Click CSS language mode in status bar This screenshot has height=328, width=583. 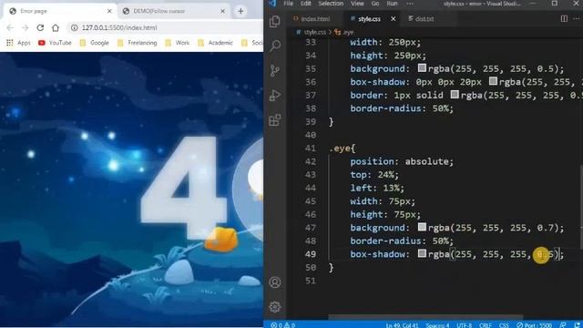pyautogui.click(x=504, y=325)
